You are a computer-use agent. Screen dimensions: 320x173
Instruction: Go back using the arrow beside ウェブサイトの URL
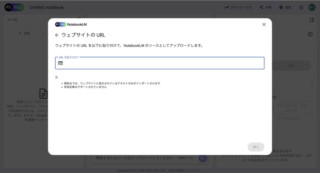57,35
